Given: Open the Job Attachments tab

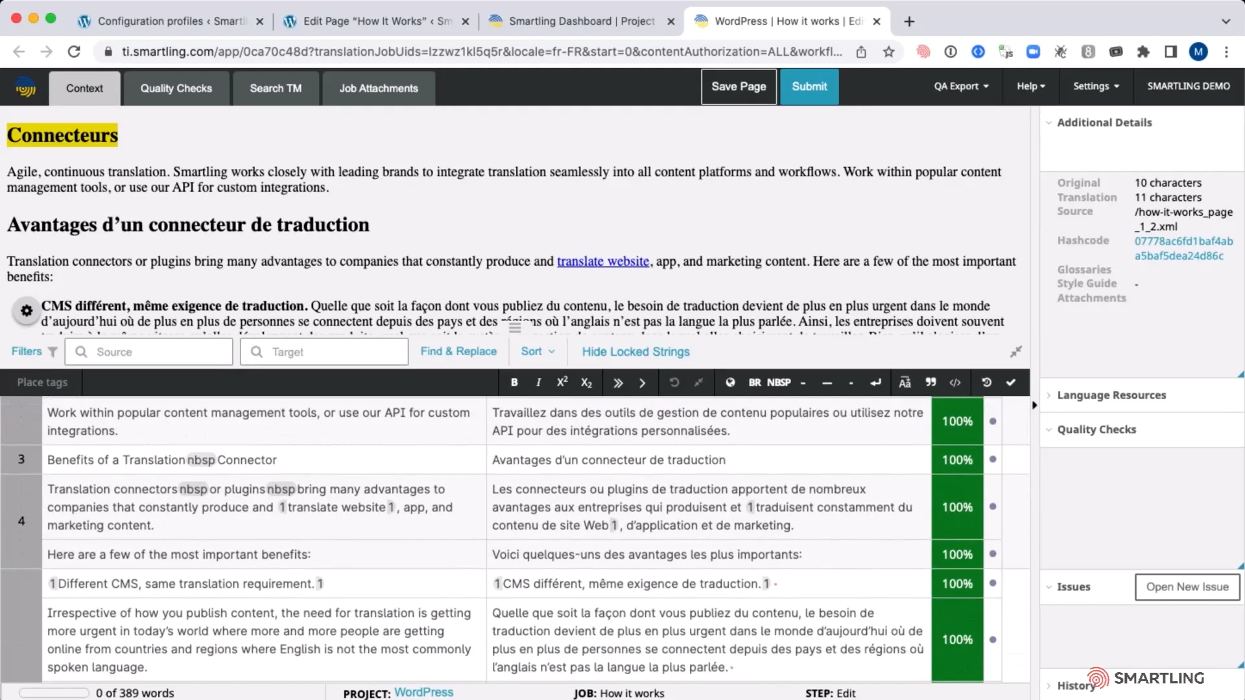Looking at the screenshot, I should tap(379, 88).
